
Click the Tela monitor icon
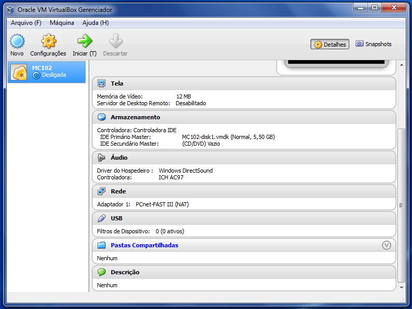click(102, 83)
